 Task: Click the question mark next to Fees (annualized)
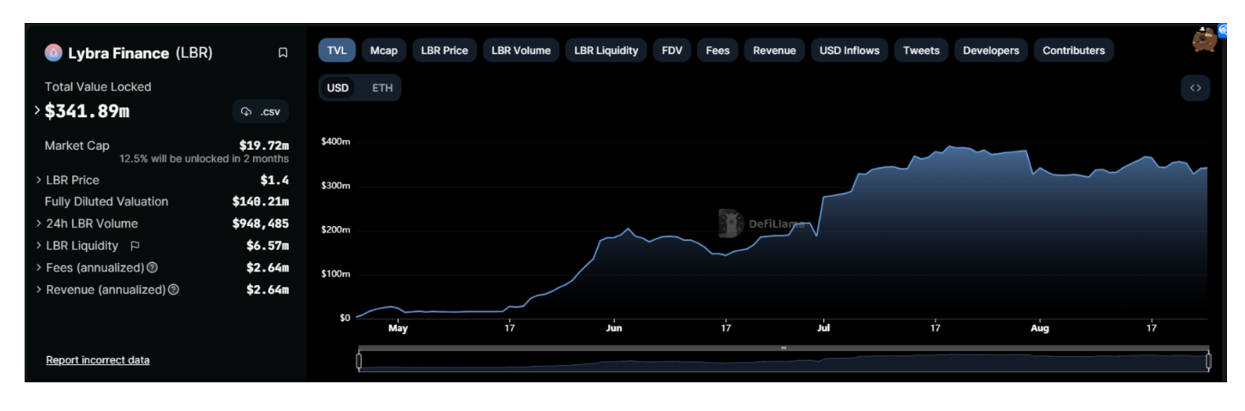[152, 268]
